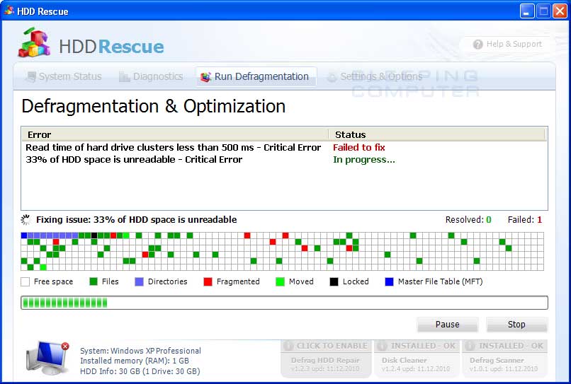Click the info icon on Defrag Scanner module
This screenshot has height=384, width=571.
pyautogui.click(x=470, y=346)
